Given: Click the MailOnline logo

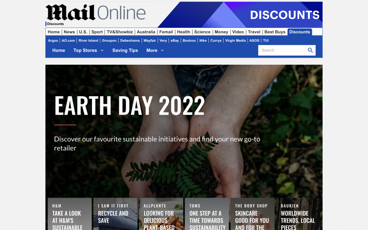Looking at the screenshot, I should pyautogui.click(x=96, y=13).
